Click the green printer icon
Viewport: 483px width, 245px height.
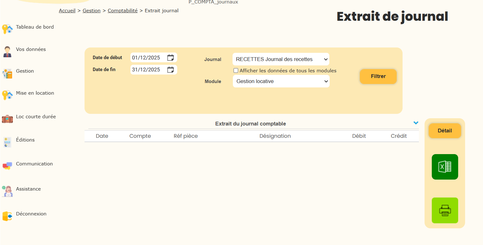pos(445,210)
